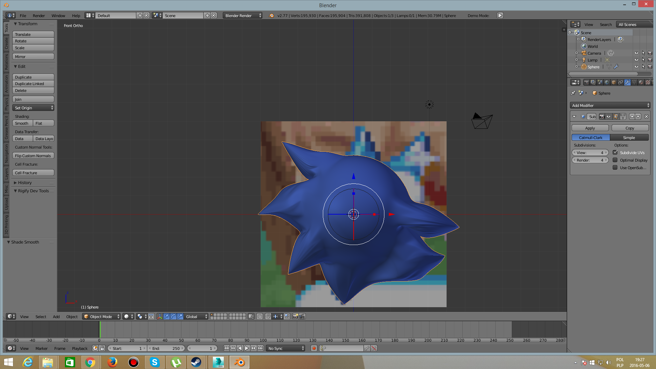Open the Render menu

(x=39, y=16)
